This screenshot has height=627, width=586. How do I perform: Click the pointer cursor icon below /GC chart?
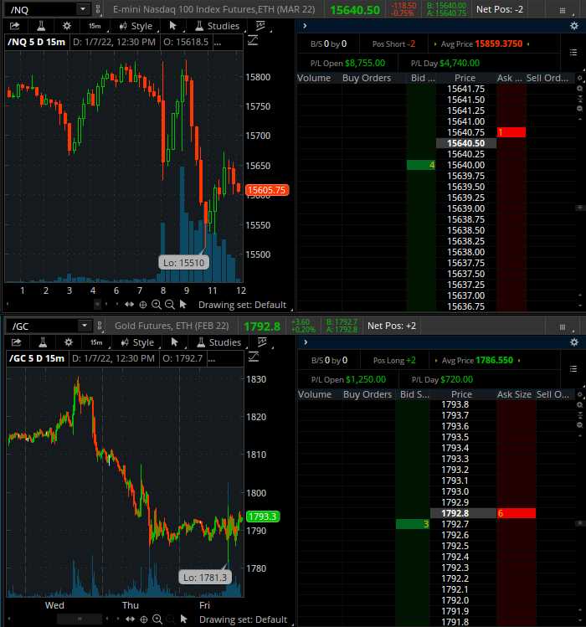[x=182, y=619]
